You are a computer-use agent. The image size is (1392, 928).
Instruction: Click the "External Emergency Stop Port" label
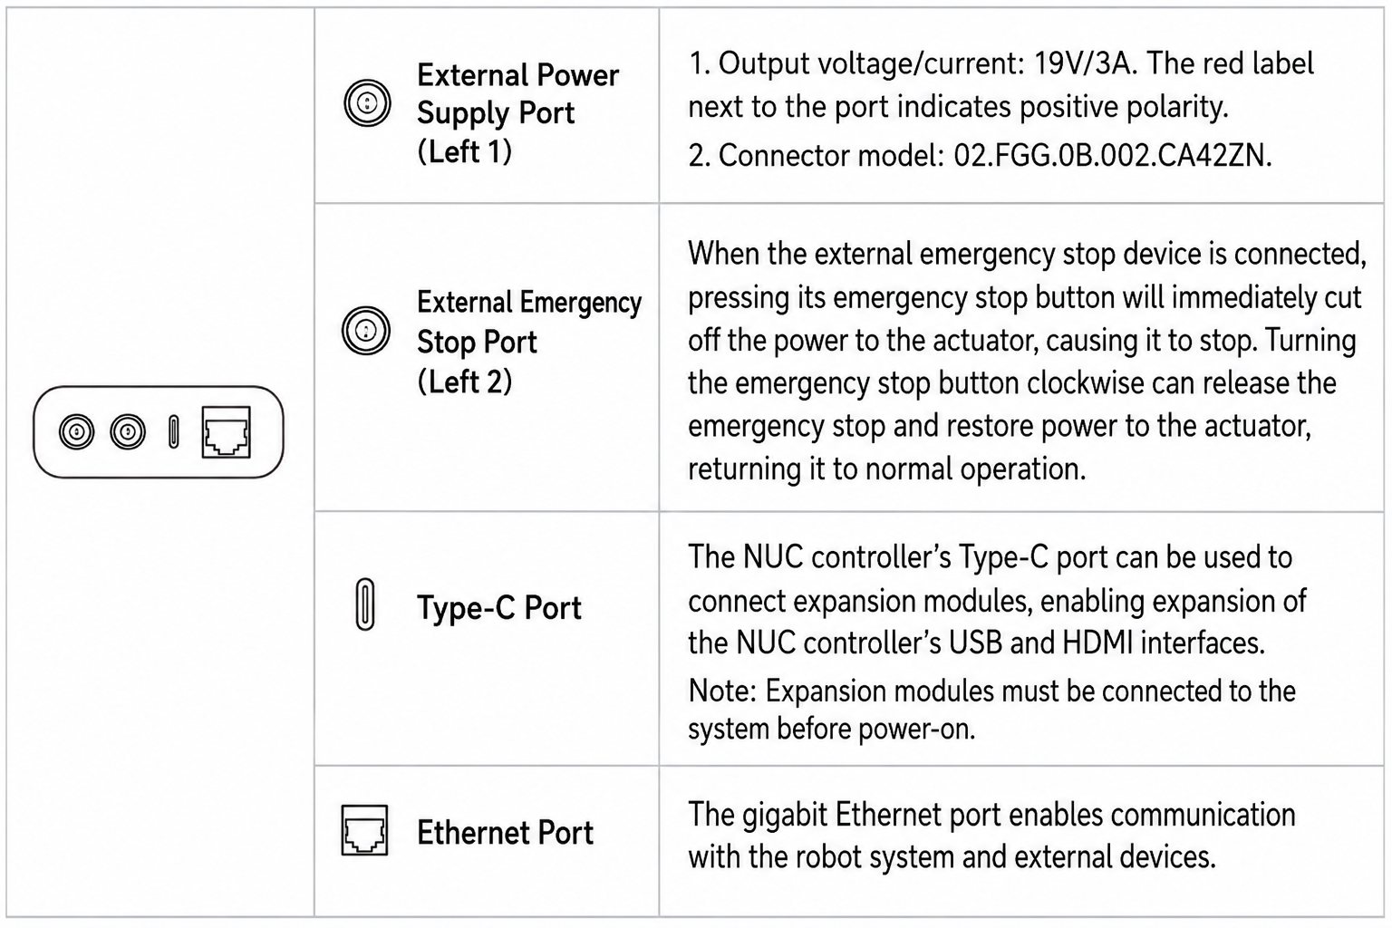pyautogui.click(x=529, y=322)
